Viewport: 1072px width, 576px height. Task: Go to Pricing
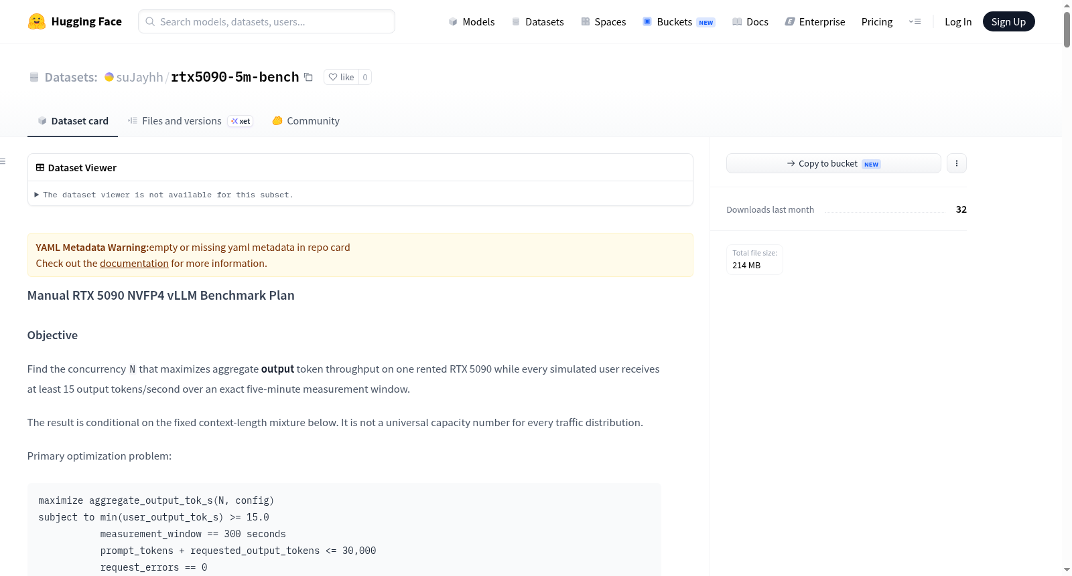click(877, 21)
